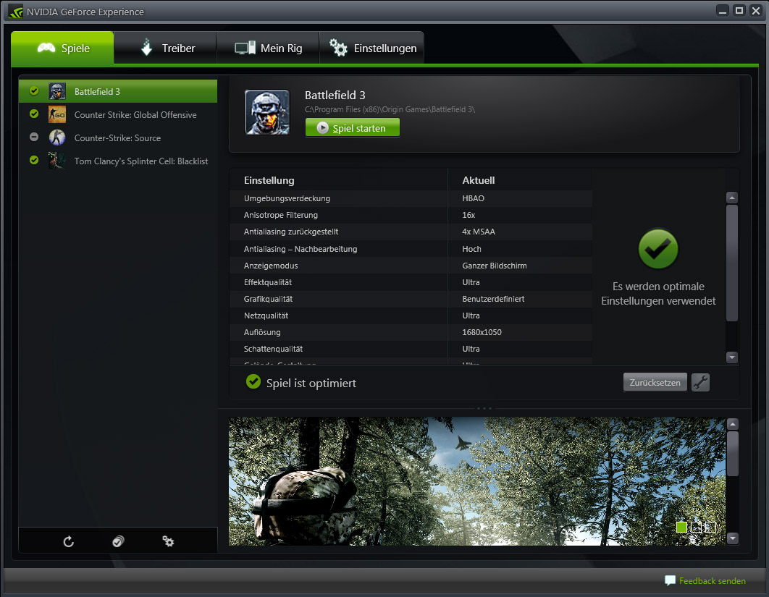769x597 pixels.
Task: Open game scan settings gears icon
Action: (x=168, y=541)
